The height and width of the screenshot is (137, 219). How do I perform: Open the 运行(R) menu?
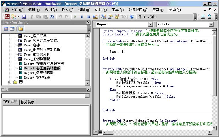101,10
